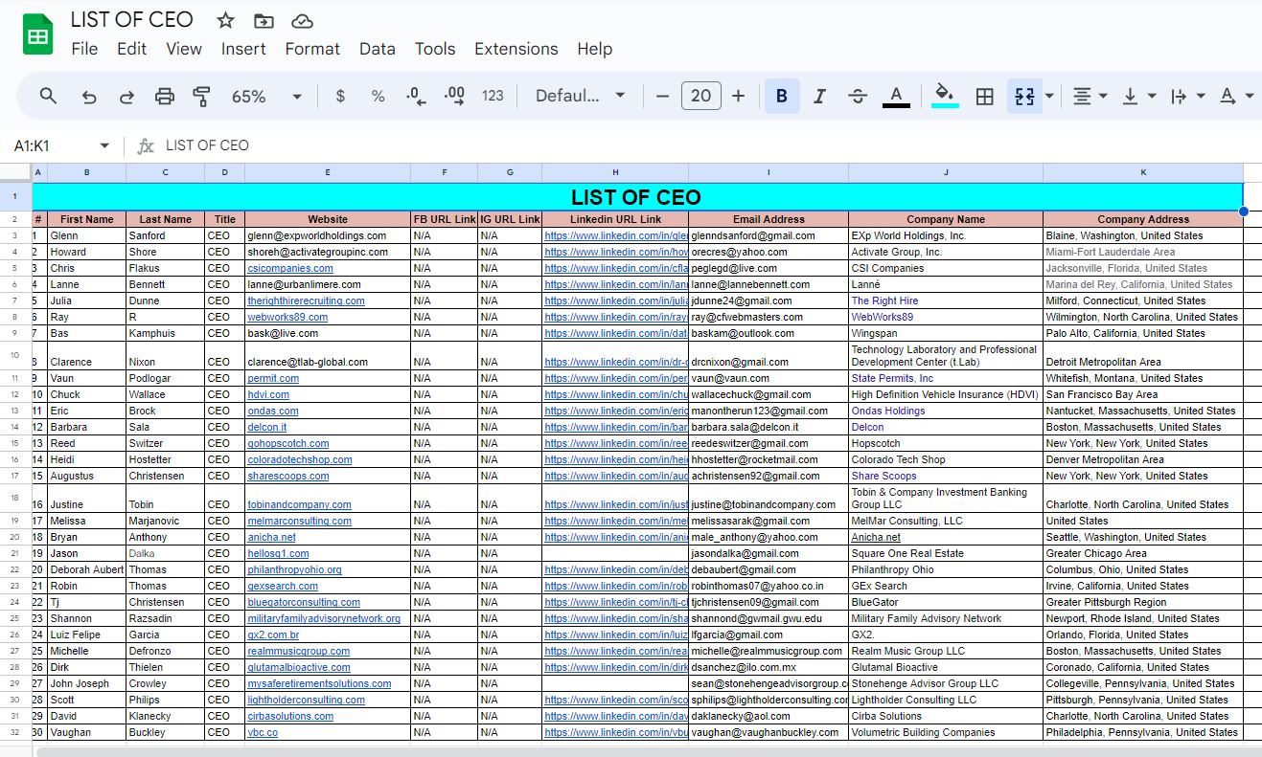Open the Insert menu
1262x757 pixels.
(x=243, y=49)
